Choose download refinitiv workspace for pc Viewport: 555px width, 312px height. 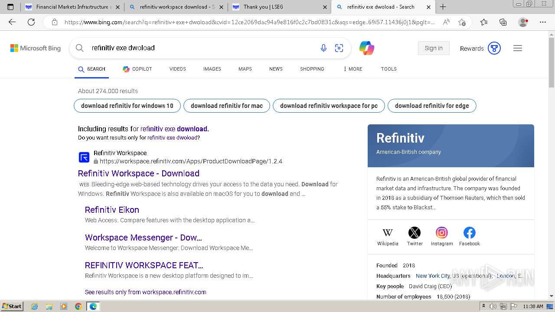(329, 106)
